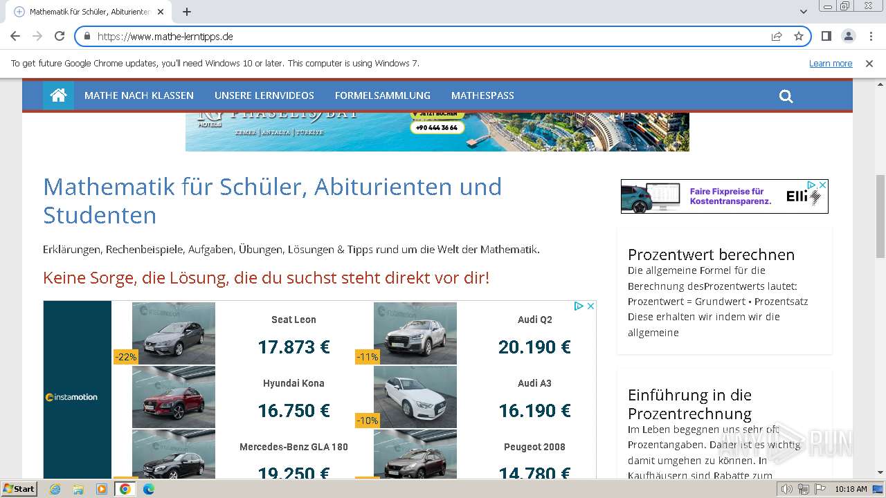Click the Audi A3 price 16.190 €
The image size is (886, 498).
pos(534,410)
